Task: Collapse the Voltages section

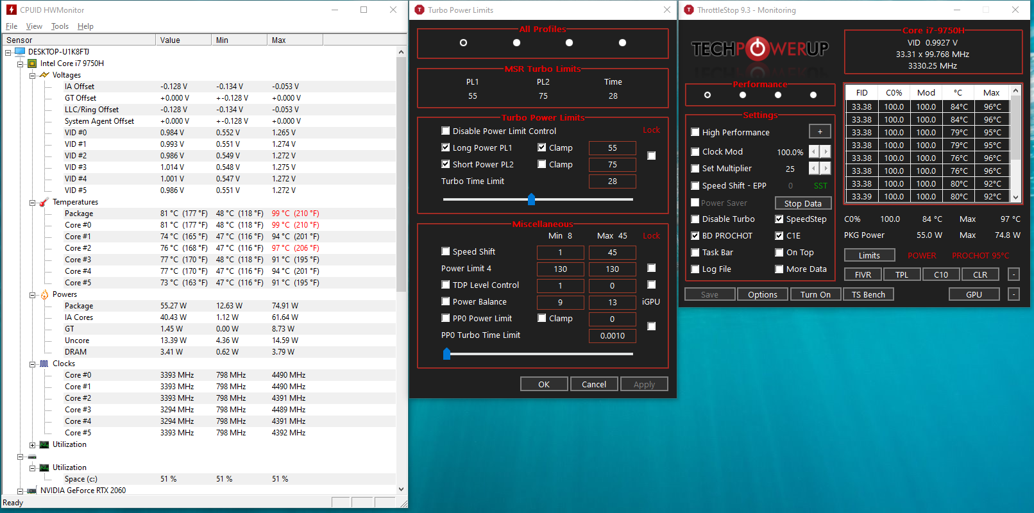Action: pos(33,75)
